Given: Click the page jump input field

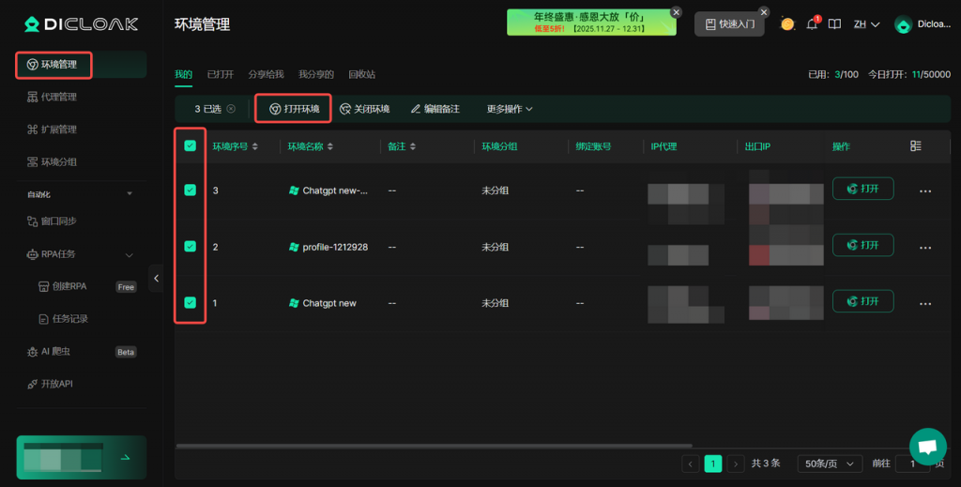Looking at the screenshot, I should pos(911,464).
